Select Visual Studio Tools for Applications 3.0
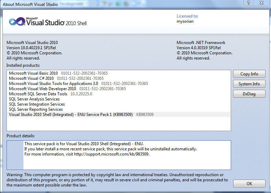271x193 pixels. 119,84
